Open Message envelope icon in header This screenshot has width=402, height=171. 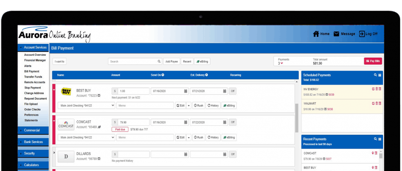pyautogui.click(x=336, y=34)
